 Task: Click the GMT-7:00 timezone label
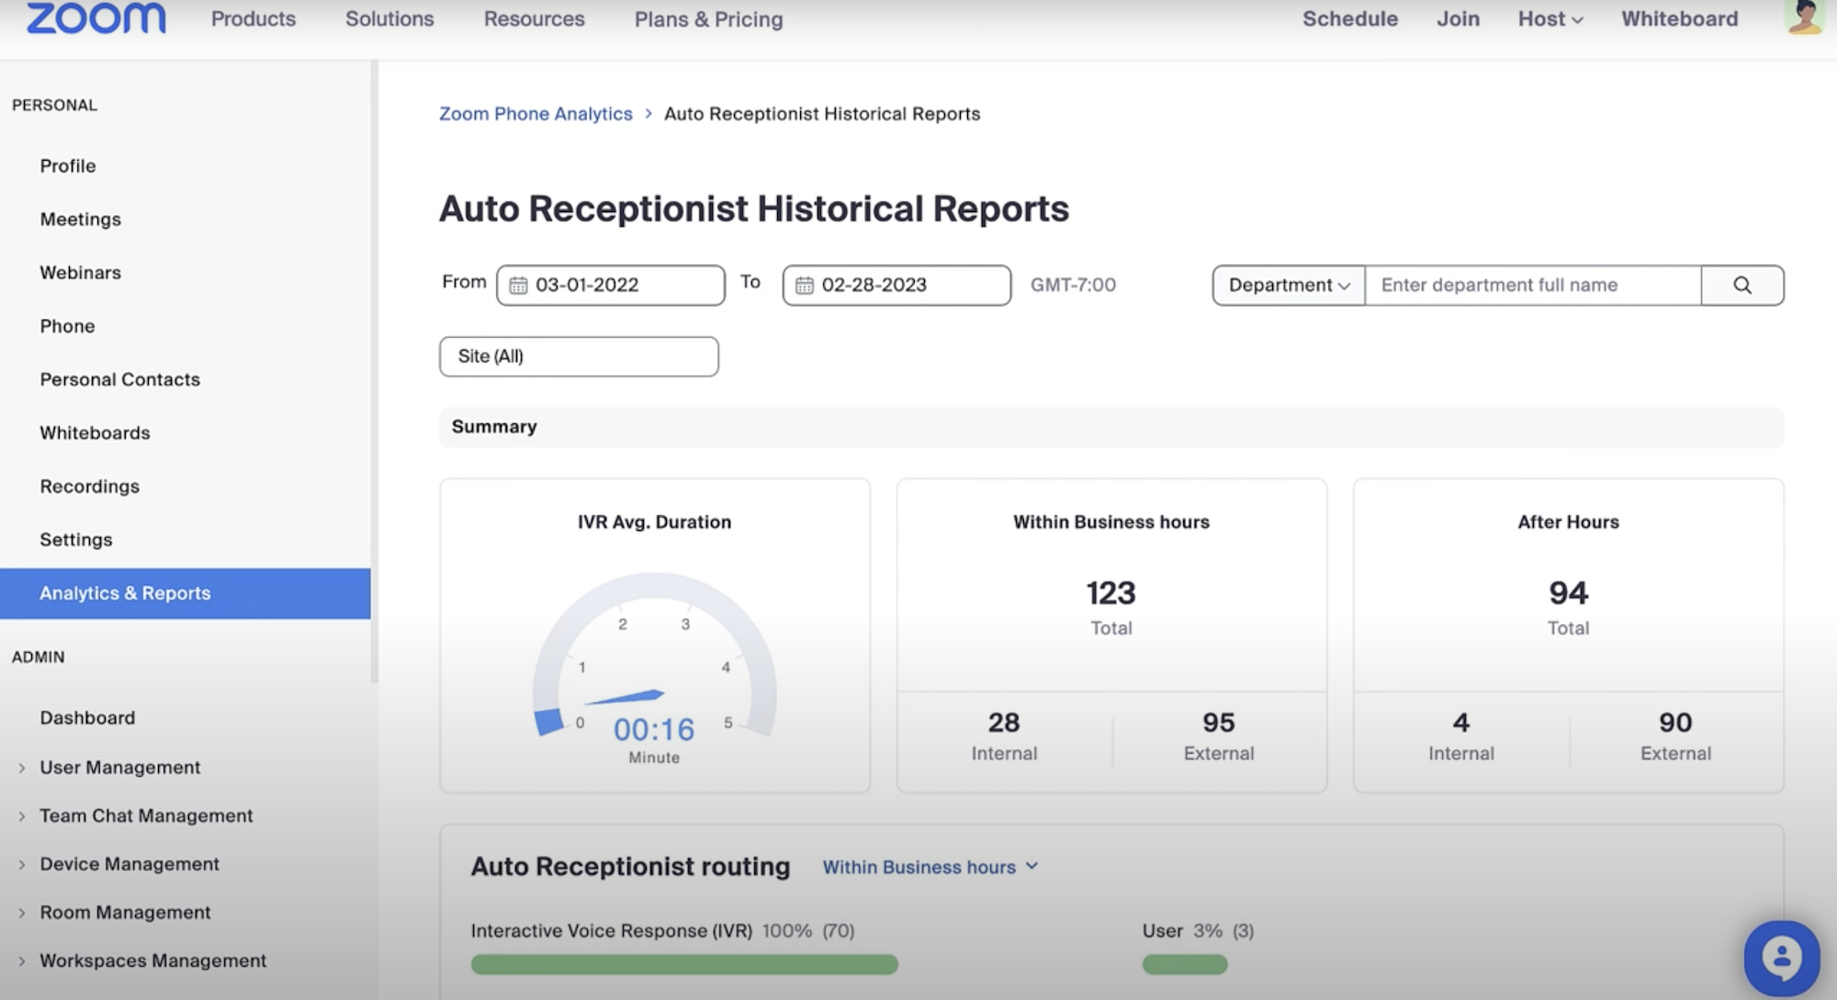(x=1073, y=285)
